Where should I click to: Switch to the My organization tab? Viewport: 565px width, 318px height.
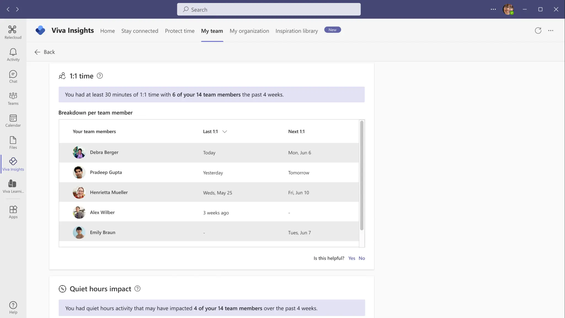[249, 31]
